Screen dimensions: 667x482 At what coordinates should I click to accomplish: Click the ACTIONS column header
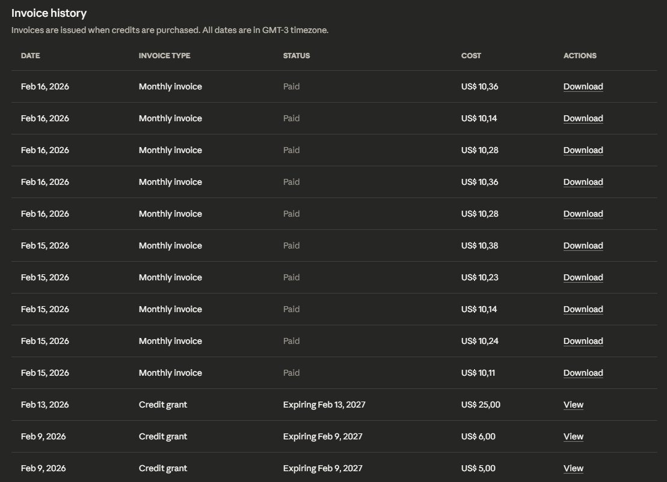point(580,56)
